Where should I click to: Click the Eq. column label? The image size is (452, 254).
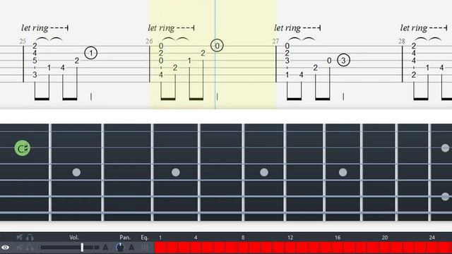(144, 238)
